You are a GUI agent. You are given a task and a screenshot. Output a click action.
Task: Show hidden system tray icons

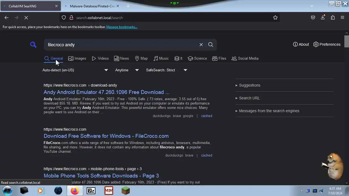[x=302, y=191]
